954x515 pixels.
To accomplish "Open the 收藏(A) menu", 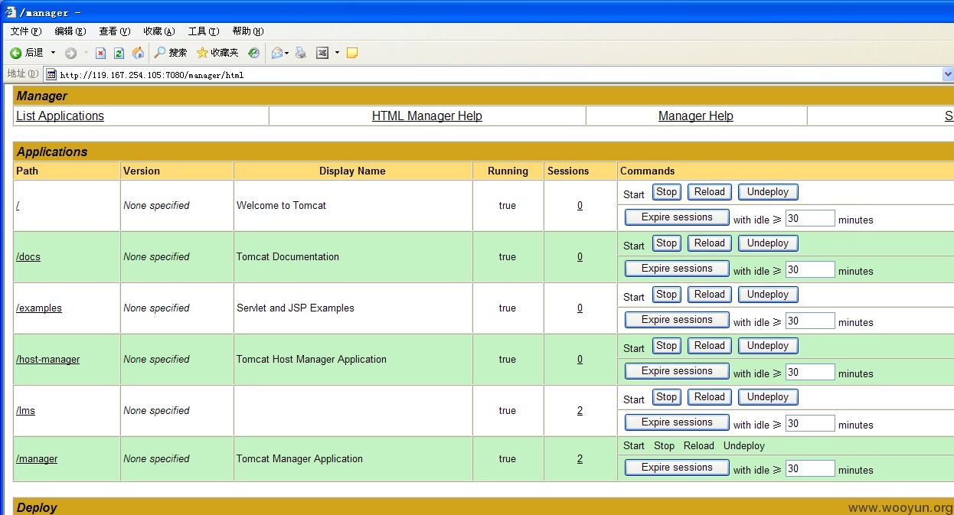I will [x=159, y=31].
